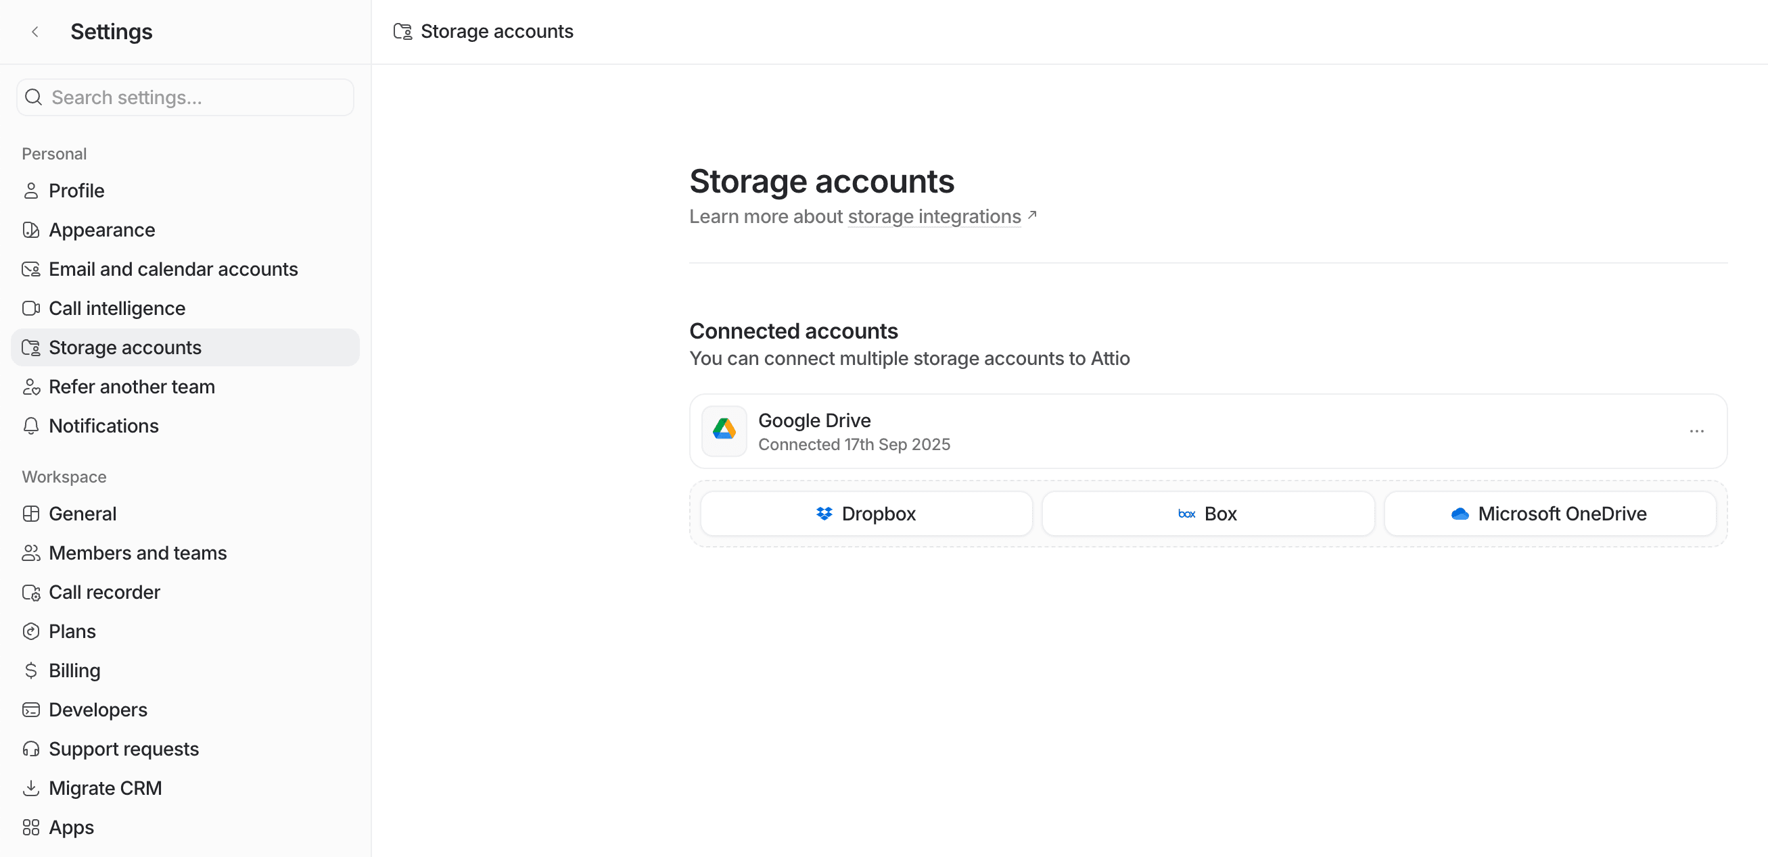Click the back chevron next to Settings
The image size is (1768, 857).
pyautogui.click(x=34, y=32)
